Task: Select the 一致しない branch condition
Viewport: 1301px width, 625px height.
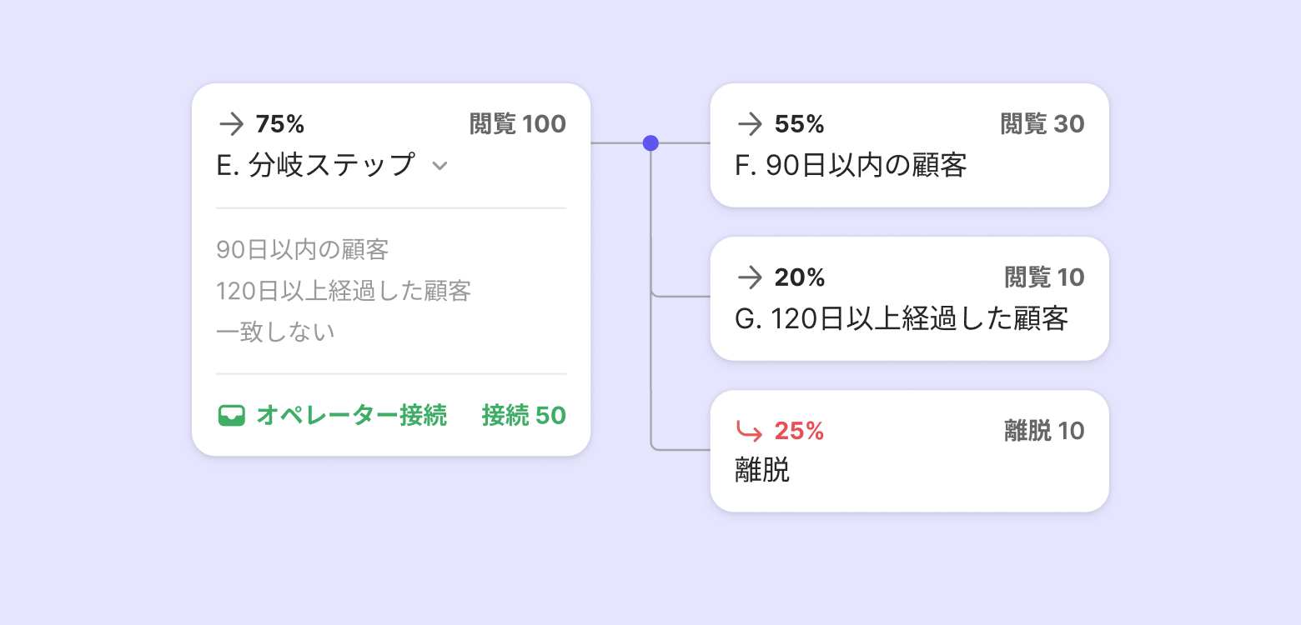Action: tap(275, 332)
